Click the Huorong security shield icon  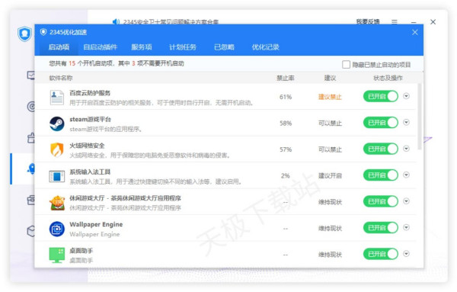tap(57, 150)
